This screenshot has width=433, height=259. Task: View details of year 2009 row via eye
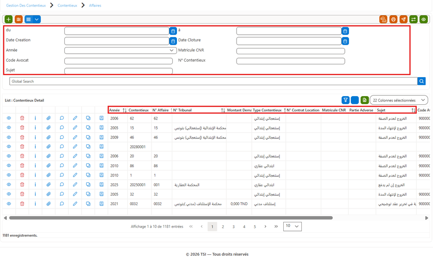click(x=9, y=137)
